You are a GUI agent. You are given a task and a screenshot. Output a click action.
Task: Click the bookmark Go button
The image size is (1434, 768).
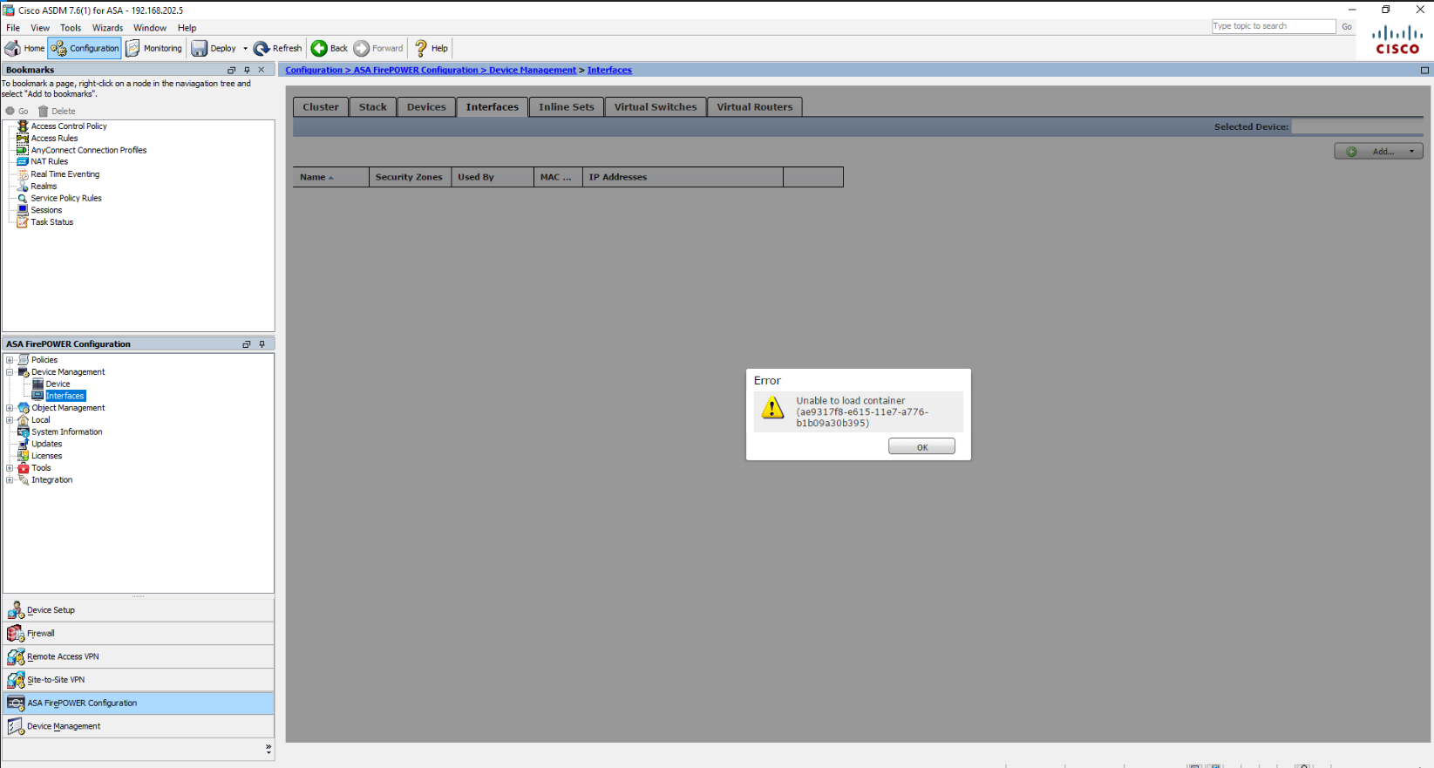pyautogui.click(x=17, y=112)
